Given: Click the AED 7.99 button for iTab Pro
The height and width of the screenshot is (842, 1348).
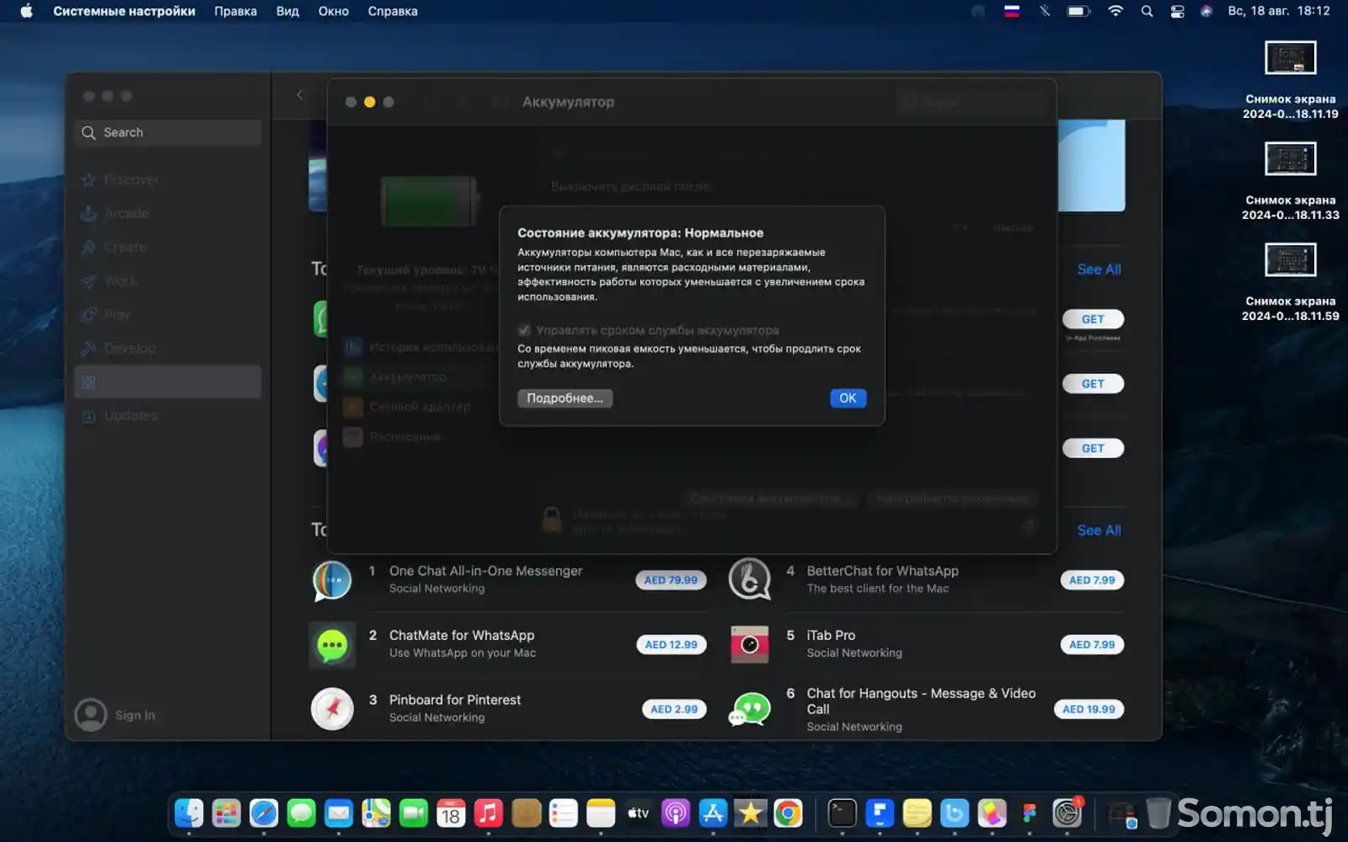Looking at the screenshot, I should [1092, 645].
